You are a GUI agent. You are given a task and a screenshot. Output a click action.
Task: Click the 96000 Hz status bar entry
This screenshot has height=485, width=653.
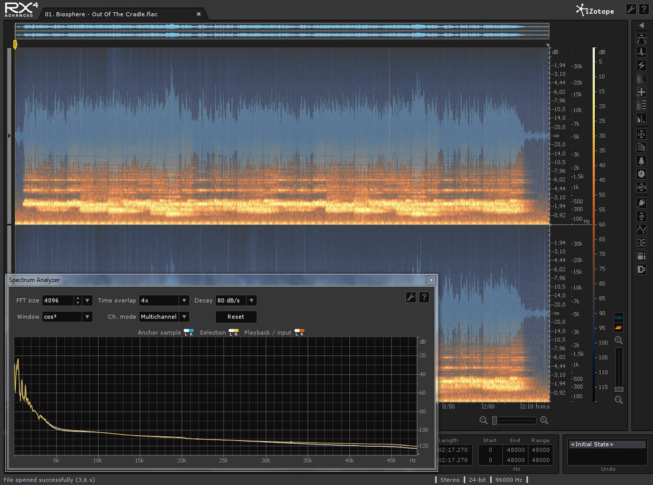click(x=509, y=480)
